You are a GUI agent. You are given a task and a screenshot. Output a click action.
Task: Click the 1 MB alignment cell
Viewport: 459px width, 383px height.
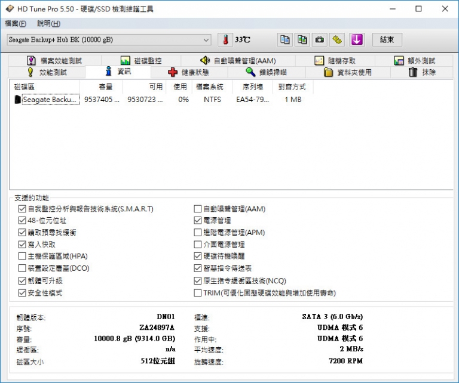[x=293, y=99]
